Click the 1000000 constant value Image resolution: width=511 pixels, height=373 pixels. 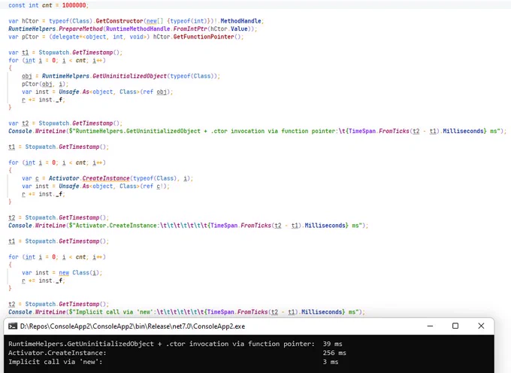tap(74, 5)
